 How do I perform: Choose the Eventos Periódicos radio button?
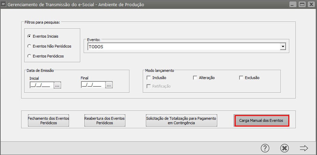click(x=29, y=56)
